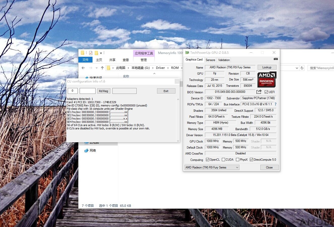The height and width of the screenshot is (227, 334).
Task: Expand the chevron after Driver in breadcrumb
Action: 168,68
